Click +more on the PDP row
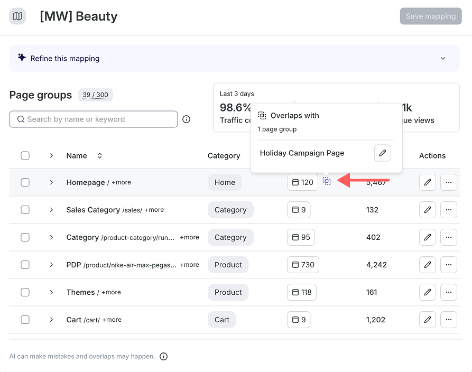Image resolution: width=472 pixels, height=372 pixels. tap(189, 265)
